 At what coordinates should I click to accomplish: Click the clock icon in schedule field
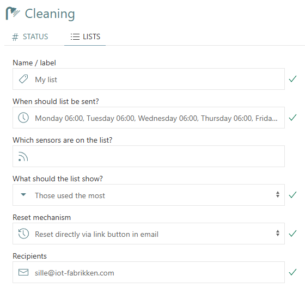pyautogui.click(x=23, y=118)
